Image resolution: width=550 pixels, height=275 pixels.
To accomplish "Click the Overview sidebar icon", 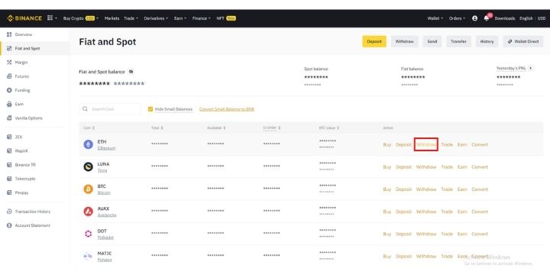I will (x=9, y=34).
